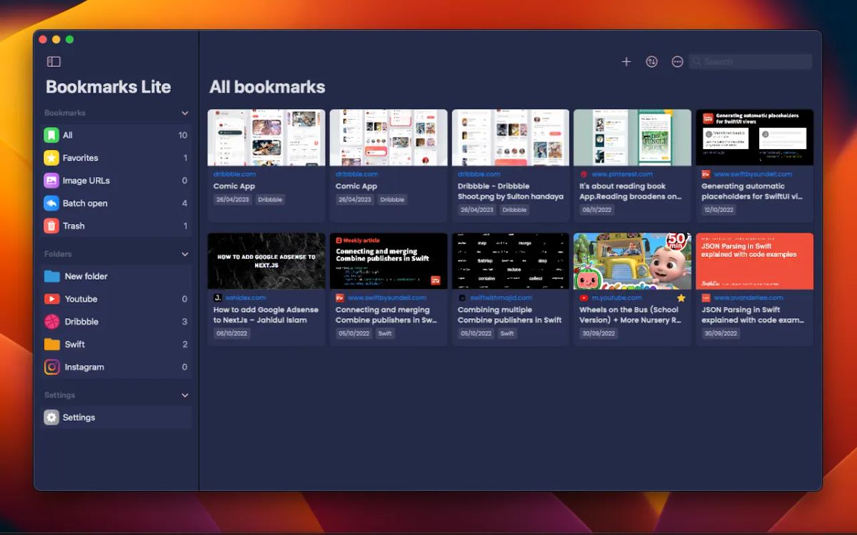
Task: Collapse the Folders section chevron
Action: pos(185,254)
